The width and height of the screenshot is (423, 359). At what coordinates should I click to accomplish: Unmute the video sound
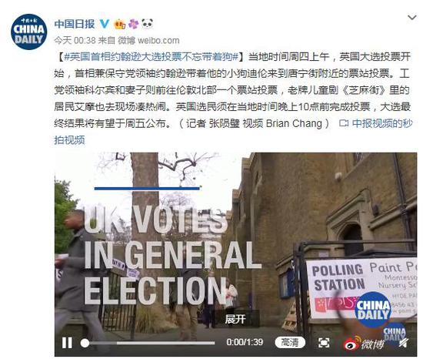pyautogui.click(x=403, y=343)
